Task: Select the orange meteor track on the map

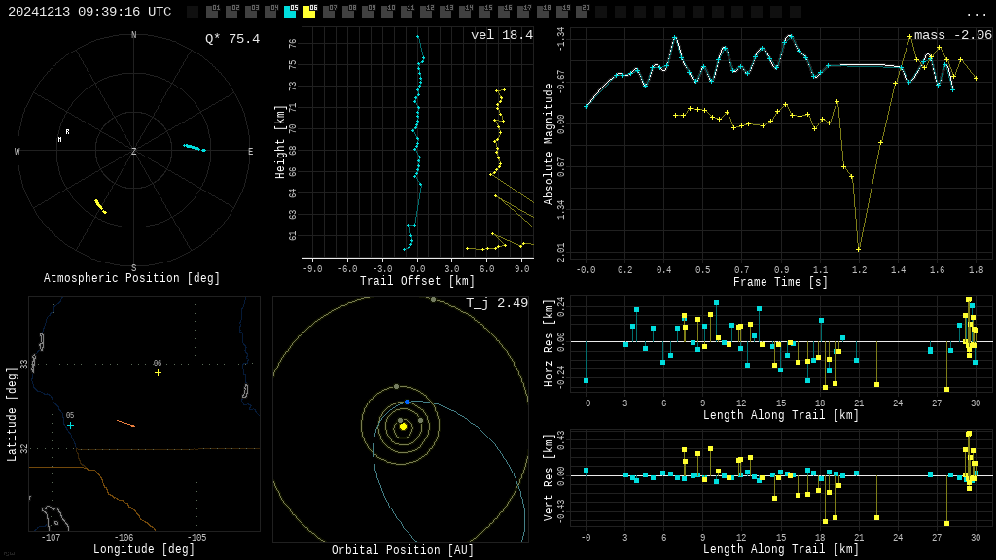Action: [125, 423]
